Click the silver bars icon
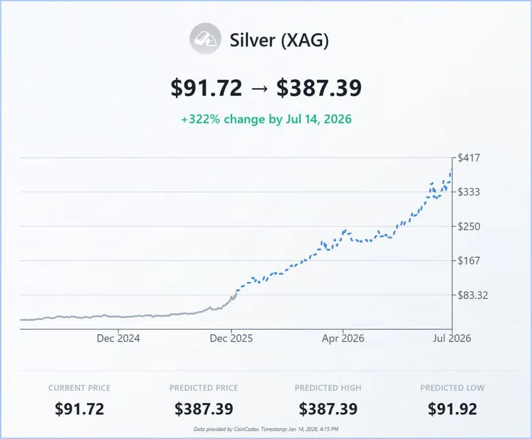 205,40
